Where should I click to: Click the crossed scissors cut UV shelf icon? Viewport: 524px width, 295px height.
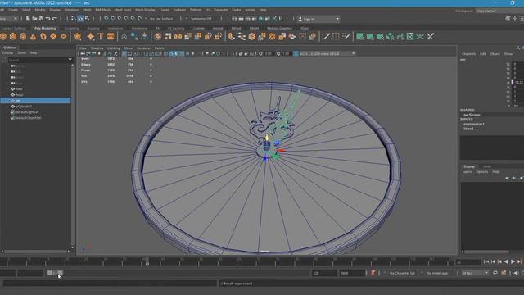click(431, 36)
